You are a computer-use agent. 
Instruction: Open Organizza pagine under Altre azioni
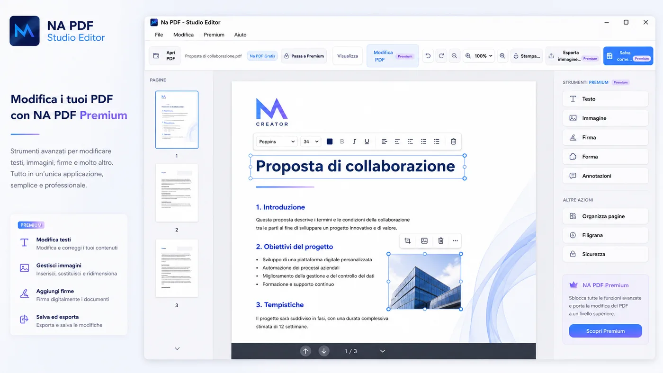pyautogui.click(x=605, y=216)
